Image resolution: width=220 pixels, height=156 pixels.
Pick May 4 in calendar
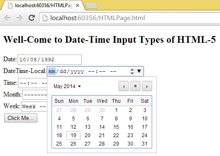coord(59,119)
